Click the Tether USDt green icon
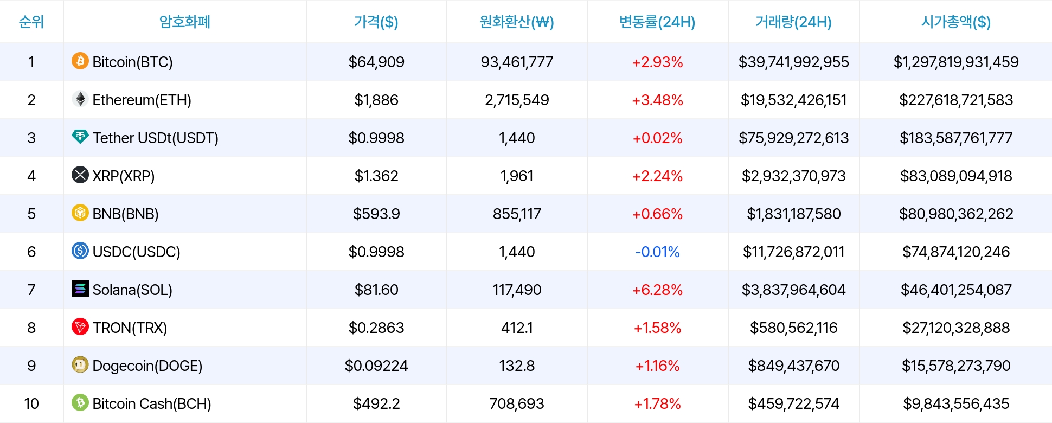The width and height of the screenshot is (1052, 423). click(80, 137)
